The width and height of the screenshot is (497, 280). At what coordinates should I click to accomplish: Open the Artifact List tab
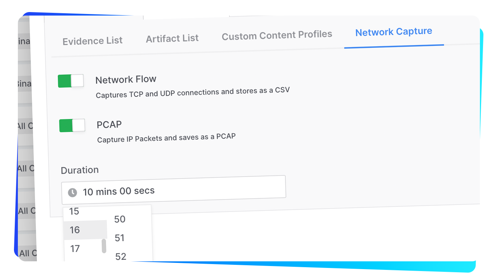pos(172,38)
